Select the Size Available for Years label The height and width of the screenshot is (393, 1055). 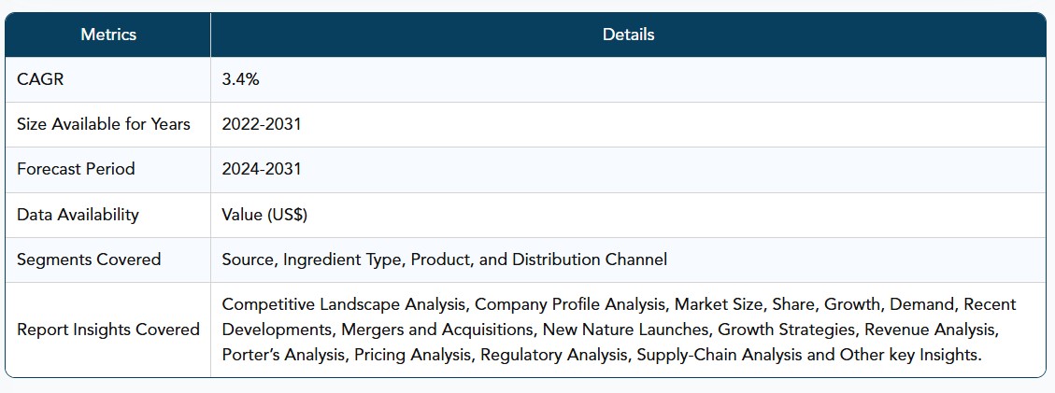(104, 124)
